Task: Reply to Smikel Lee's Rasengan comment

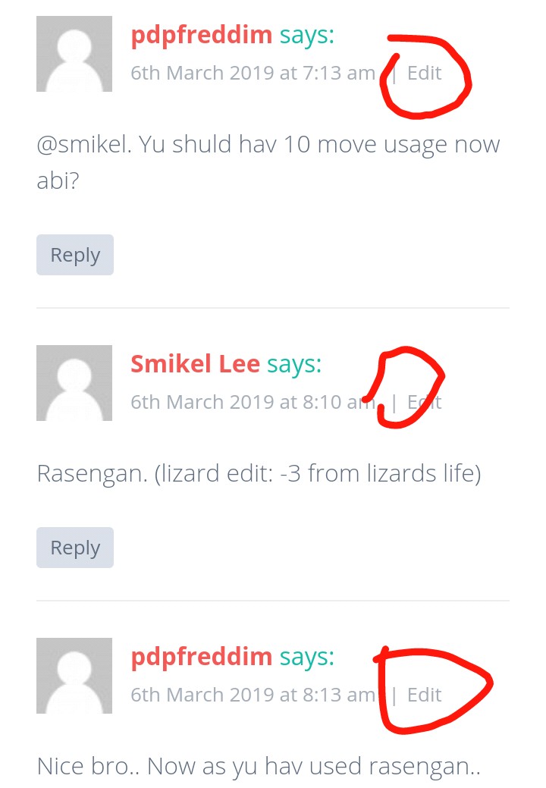Action: point(75,548)
